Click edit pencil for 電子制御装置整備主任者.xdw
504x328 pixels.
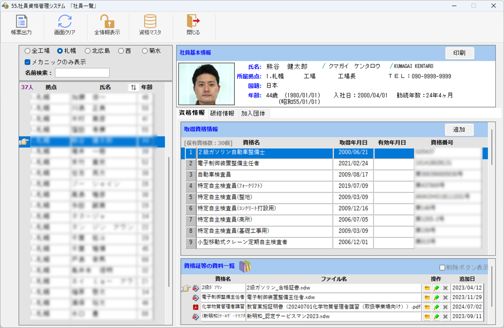(436, 298)
